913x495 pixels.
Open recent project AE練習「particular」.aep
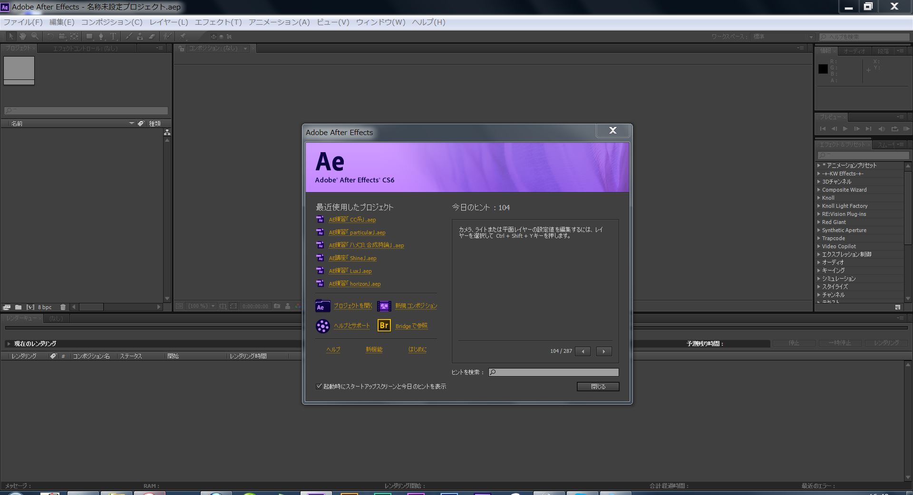(357, 233)
